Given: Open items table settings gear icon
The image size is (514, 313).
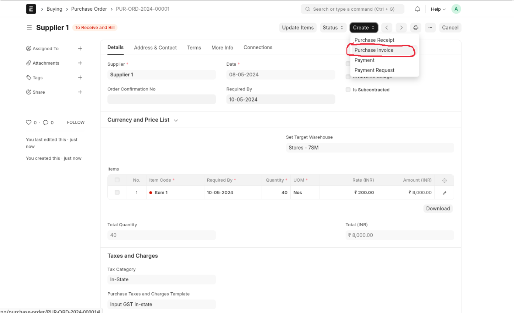Looking at the screenshot, I should [444, 180].
